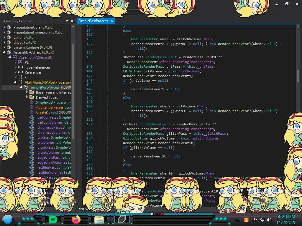
Task: Click the _fastBlurPass field icon
Action: [32, 167]
